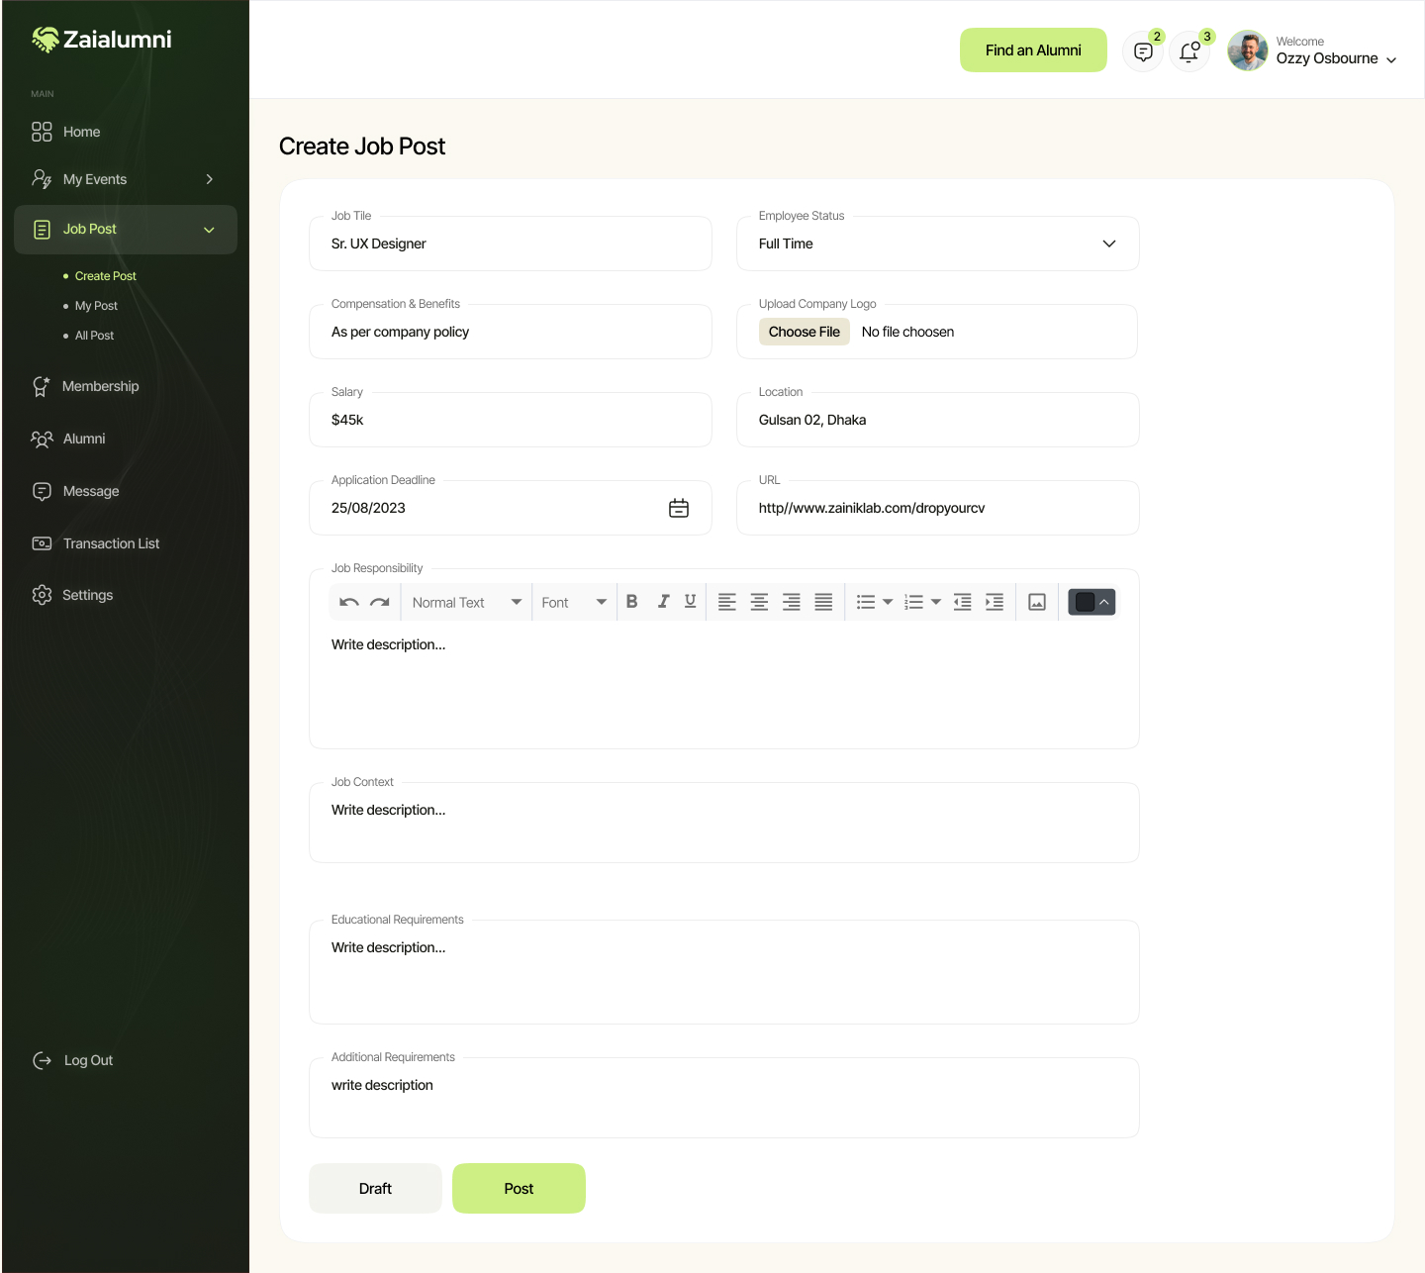Expand the Ozzy Osbourne profile menu
The width and height of the screenshot is (1425, 1273).
(x=1393, y=58)
